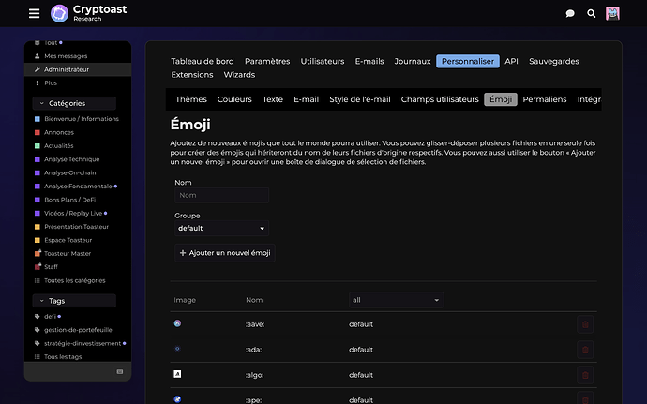Image resolution: width=647 pixels, height=404 pixels.
Task: Click the keyboard shortcuts icon in sidebar footer
Action: click(x=120, y=371)
